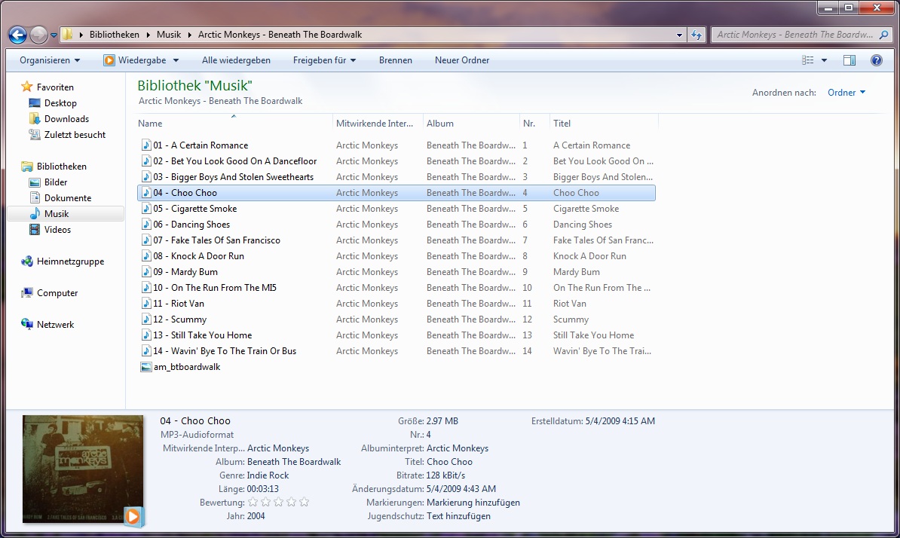The height and width of the screenshot is (538, 900).
Task: Select file 09 - Mardy Bum
Action: point(185,272)
